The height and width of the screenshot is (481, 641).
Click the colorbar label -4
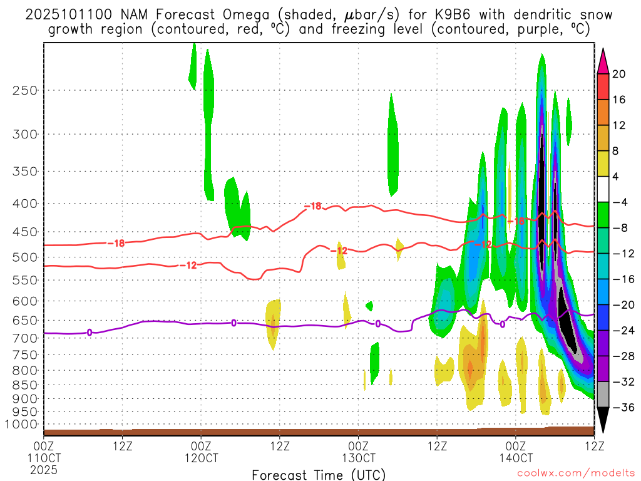(x=620, y=202)
